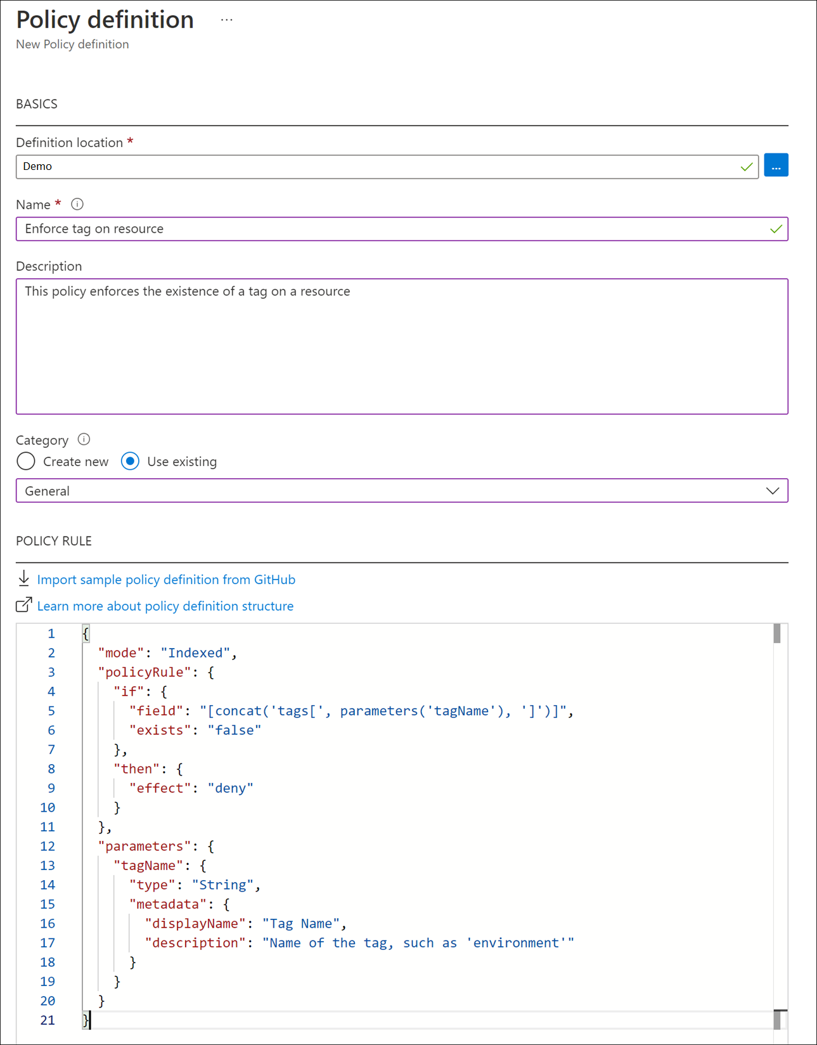The width and height of the screenshot is (817, 1045).
Task: Click the Name field 'Enforce tag on resource'
Action: coord(402,229)
